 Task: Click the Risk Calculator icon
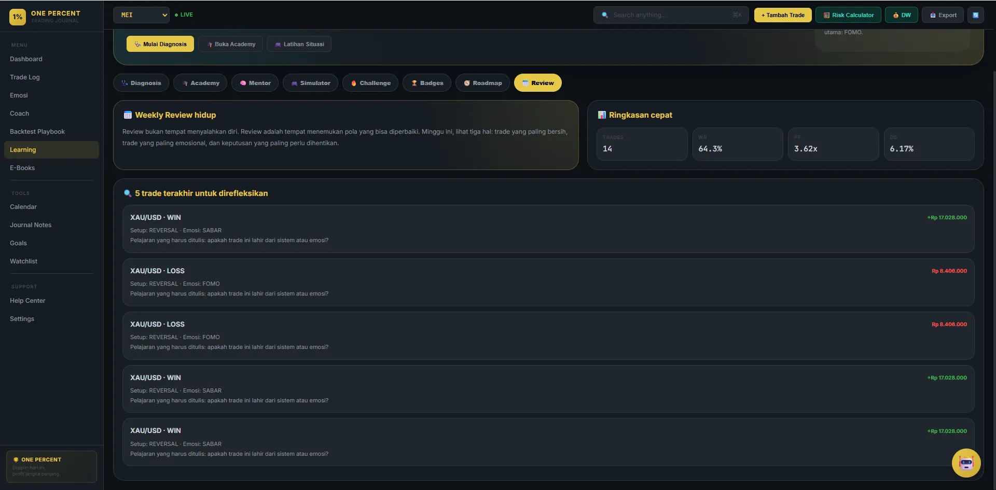click(x=826, y=15)
